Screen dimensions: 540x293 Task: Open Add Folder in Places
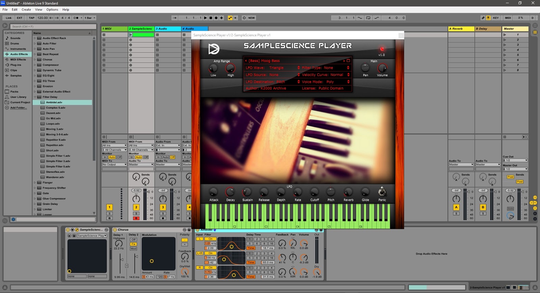(18, 108)
